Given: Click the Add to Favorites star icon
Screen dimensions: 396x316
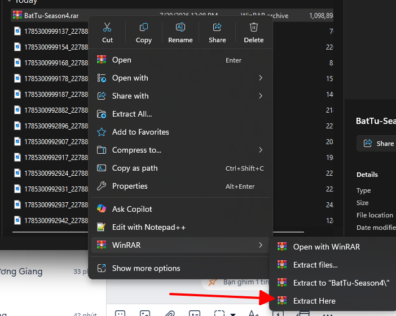Looking at the screenshot, I should 102,132.
